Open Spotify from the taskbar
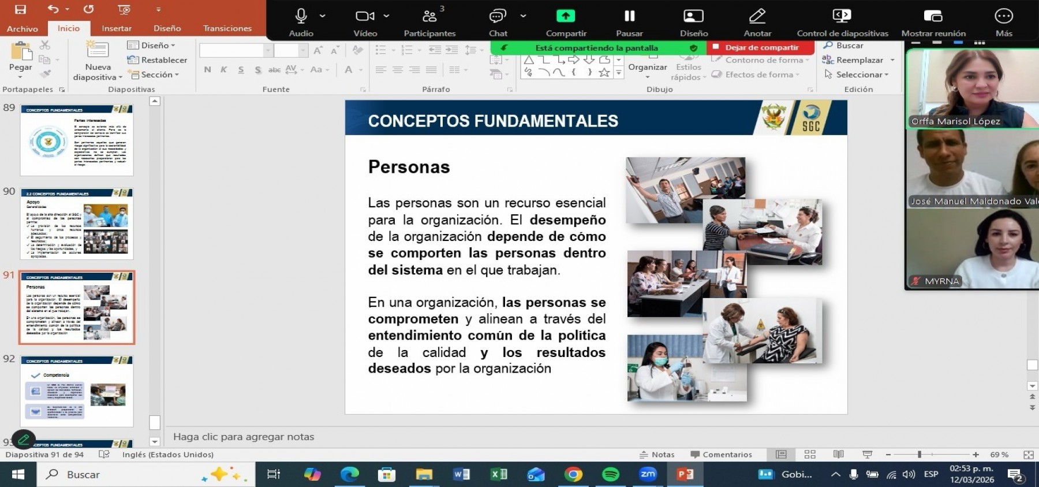The image size is (1039, 487). point(610,474)
